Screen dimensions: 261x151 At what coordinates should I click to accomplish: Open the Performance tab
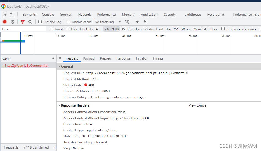point(106,15)
